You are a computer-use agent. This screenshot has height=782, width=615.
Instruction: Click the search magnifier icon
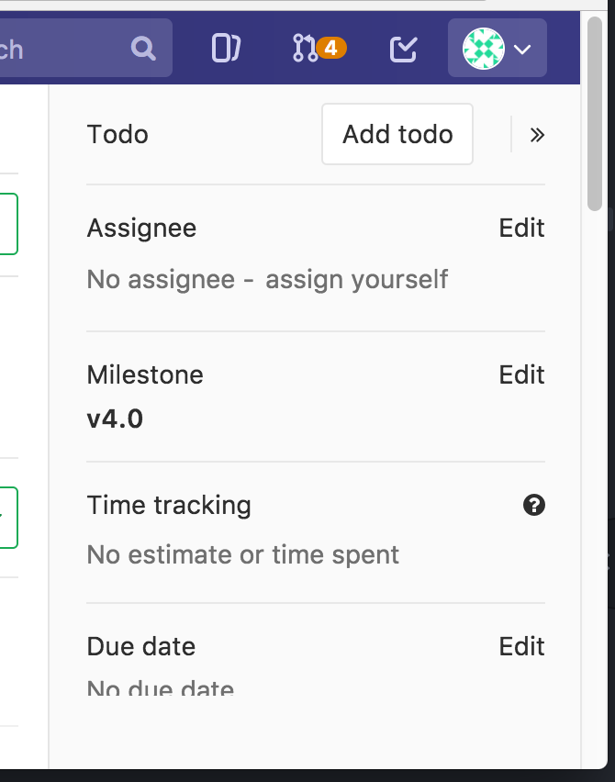143,49
